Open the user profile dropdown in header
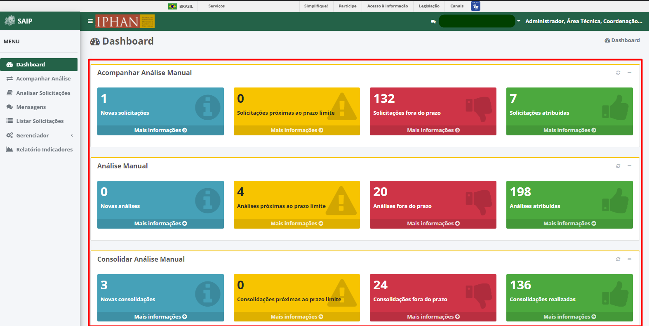 tap(519, 21)
